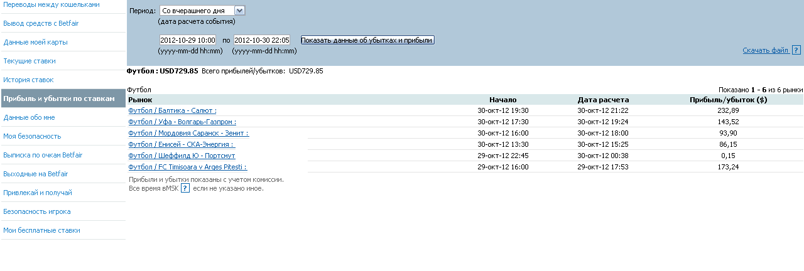This screenshot has width=804, height=271.
Task: Select profit value 232,89
Action: 729,110
